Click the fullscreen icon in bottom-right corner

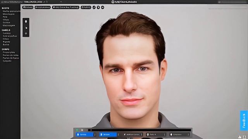(245, 137)
